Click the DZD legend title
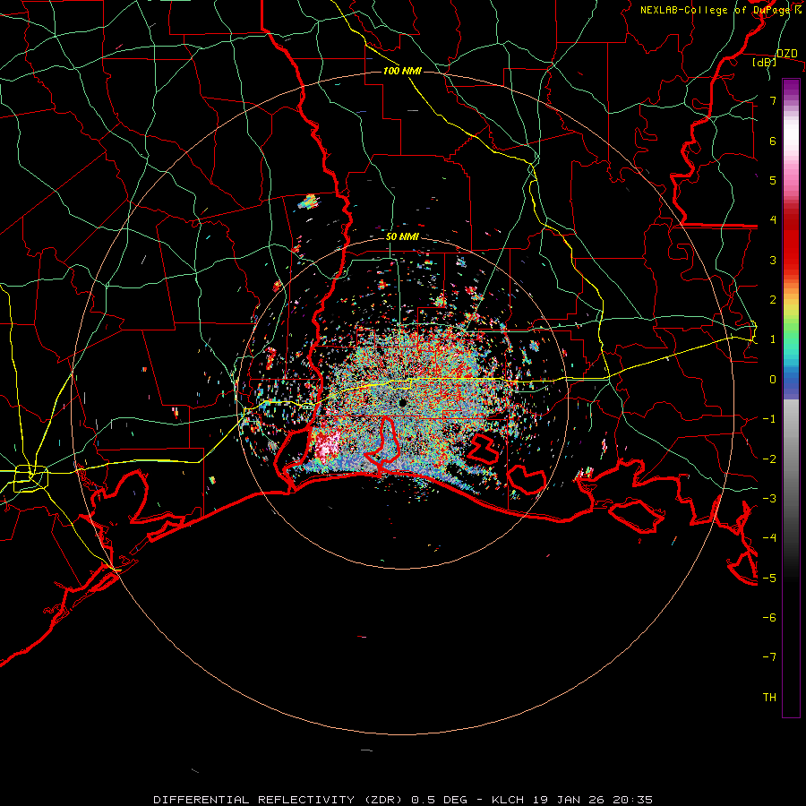806x806 pixels. tap(786, 54)
